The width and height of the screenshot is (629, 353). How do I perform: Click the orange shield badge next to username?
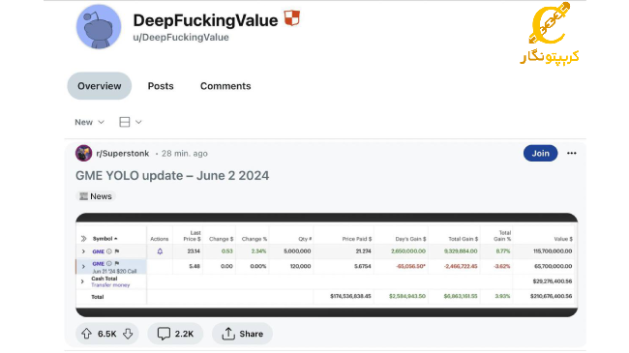click(292, 18)
